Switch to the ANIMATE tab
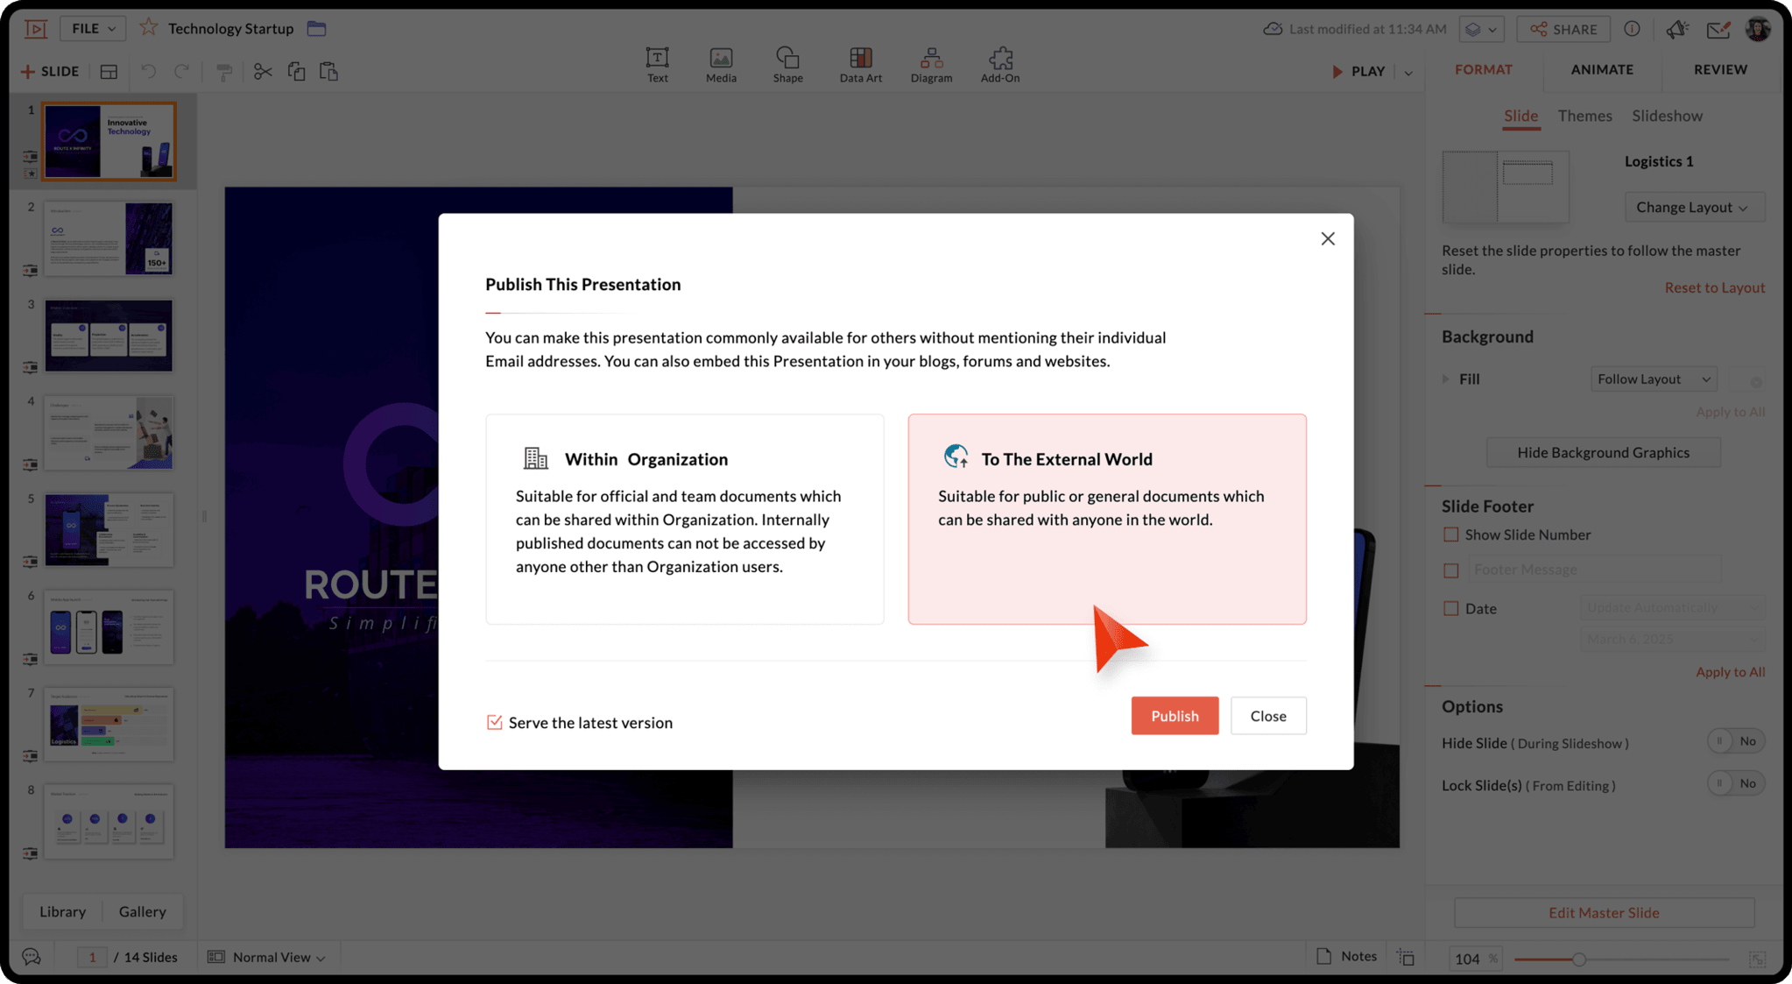 pyautogui.click(x=1601, y=69)
